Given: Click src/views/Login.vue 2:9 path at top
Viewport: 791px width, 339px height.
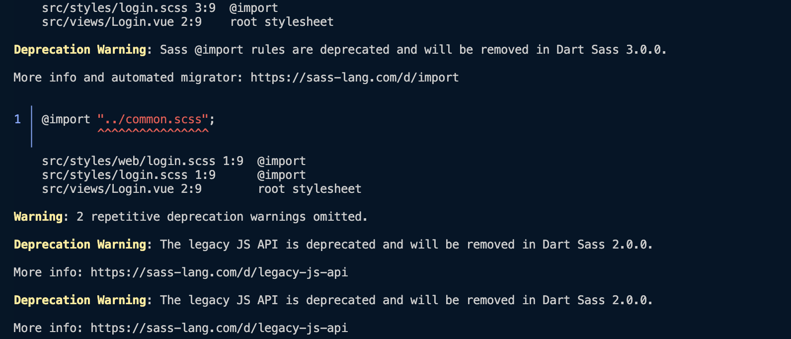Looking at the screenshot, I should (x=122, y=22).
